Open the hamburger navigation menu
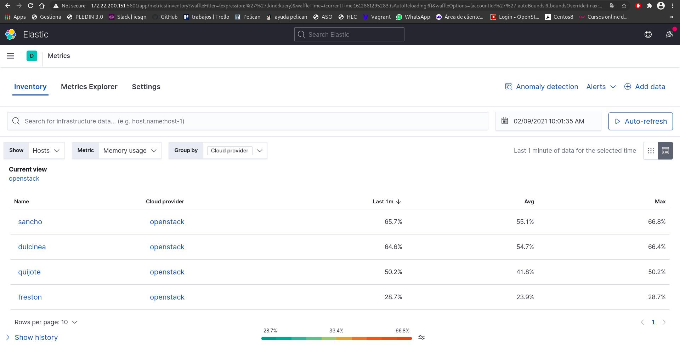The width and height of the screenshot is (680, 348). coord(11,56)
